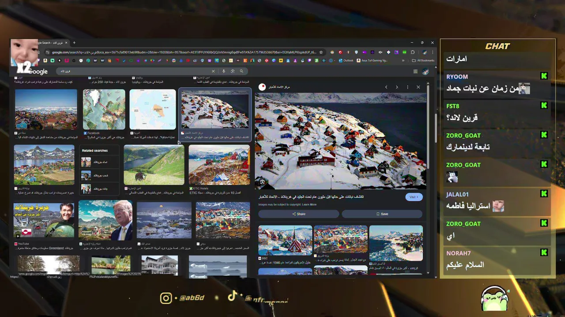Open the large snowy village preview image
Screen dimensions: 565x317
pos(340,141)
